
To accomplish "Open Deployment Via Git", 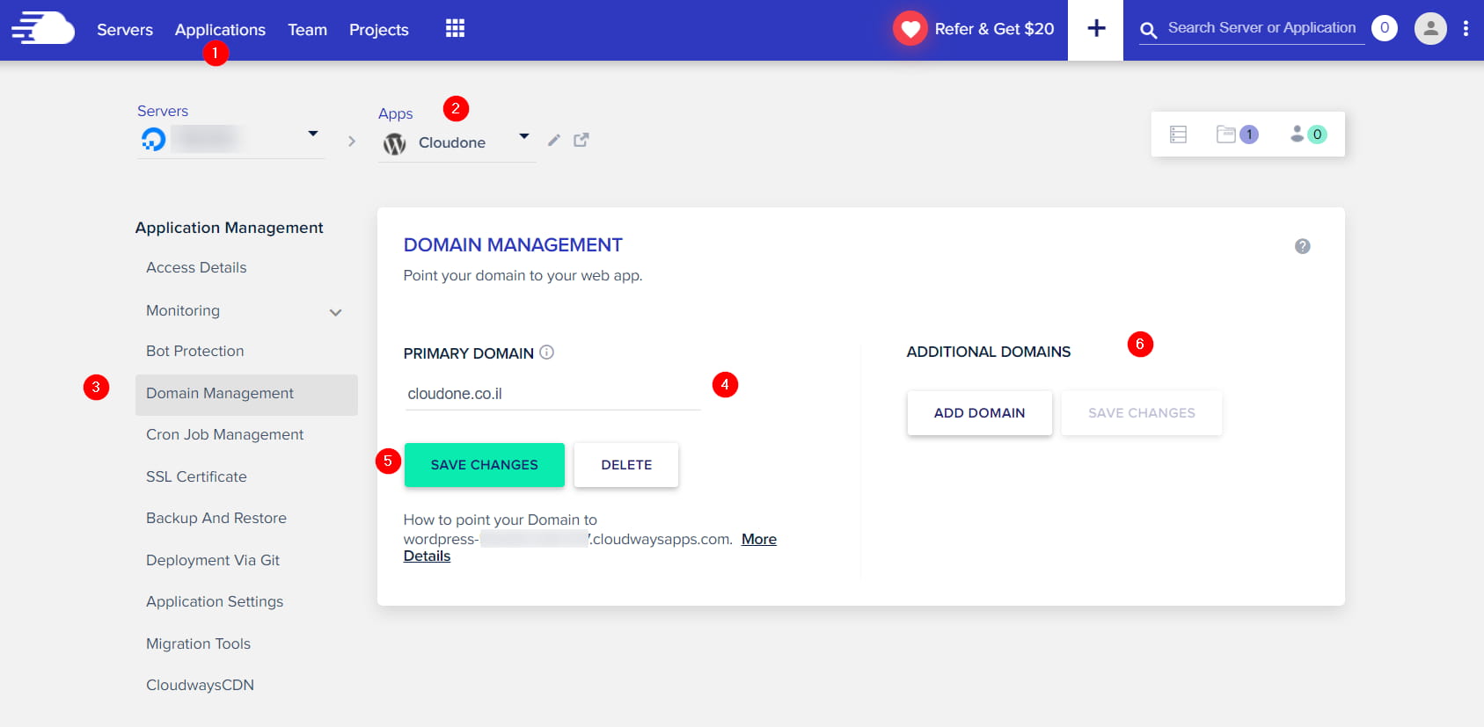I will (x=213, y=560).
